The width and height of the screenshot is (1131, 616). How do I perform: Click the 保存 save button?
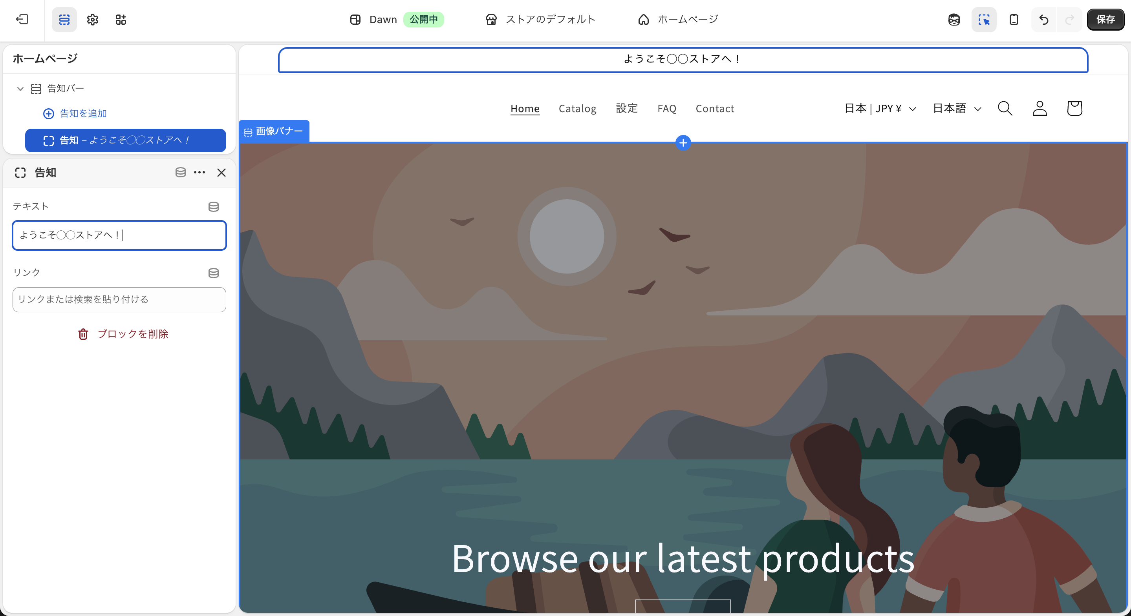(1105, 19)
